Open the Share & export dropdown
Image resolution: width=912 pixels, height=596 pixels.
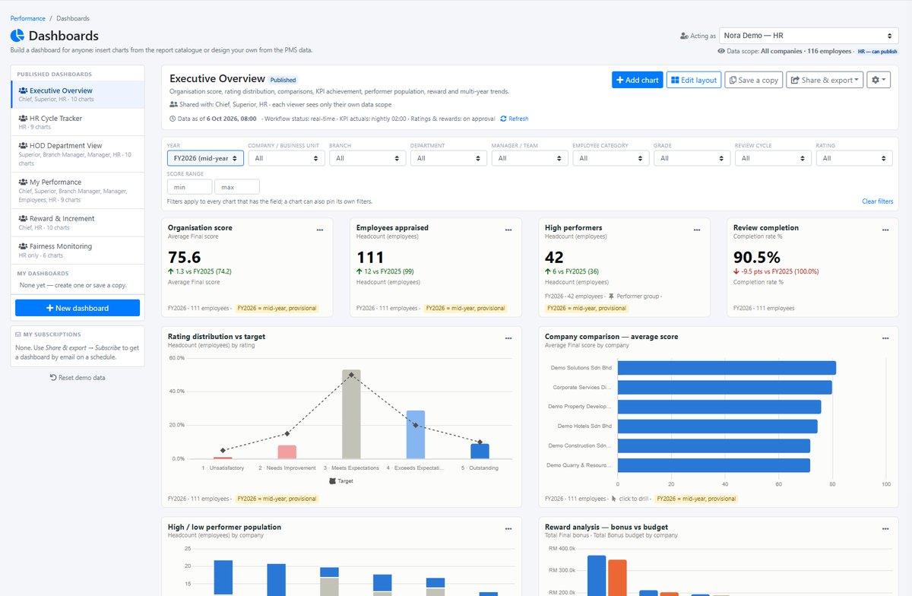[x=825, y=80]
